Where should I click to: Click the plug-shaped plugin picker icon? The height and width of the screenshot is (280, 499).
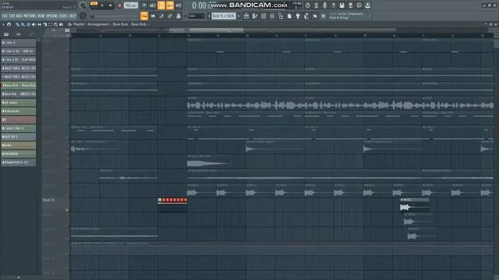point(298,16)
